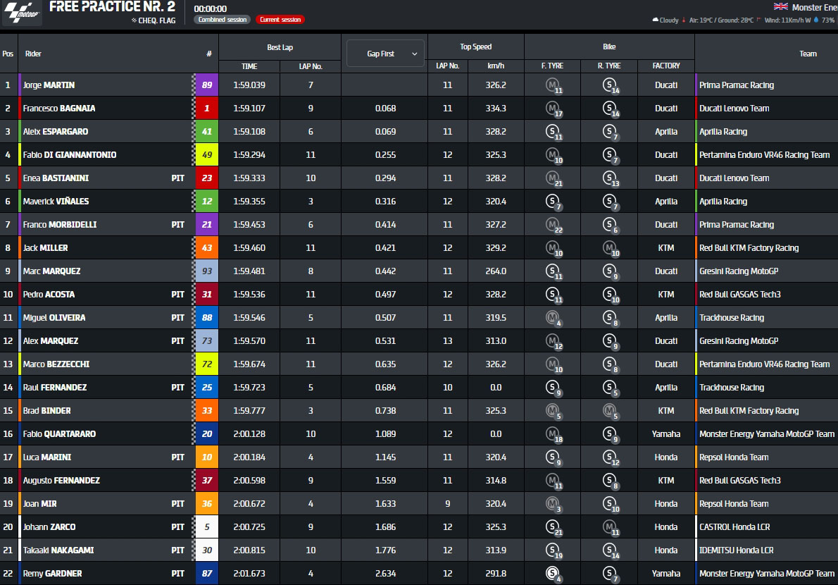Click the humidity droplet icon

(816, 20)
